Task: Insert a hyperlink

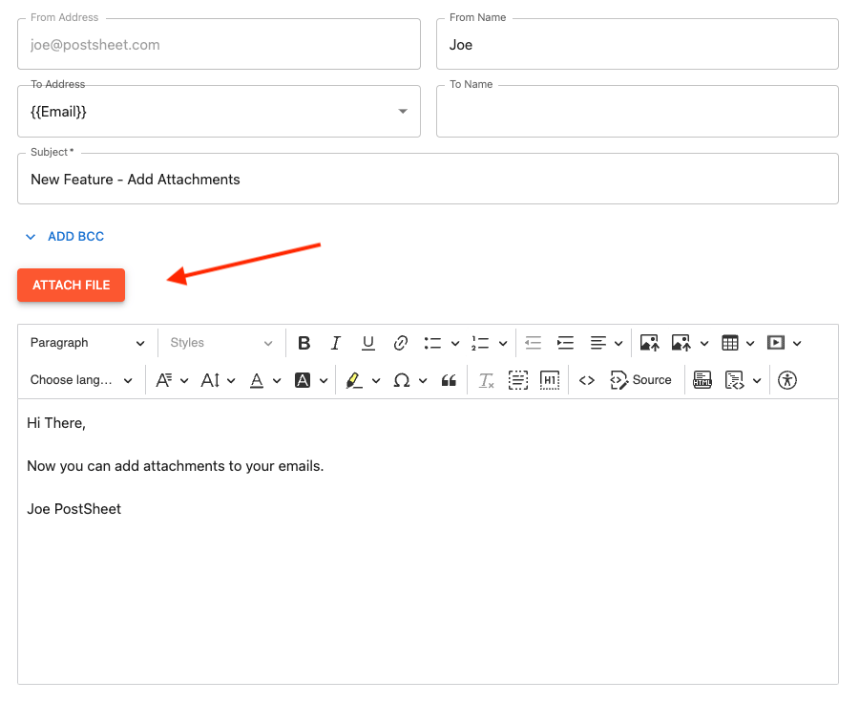Action: (400, 342)
